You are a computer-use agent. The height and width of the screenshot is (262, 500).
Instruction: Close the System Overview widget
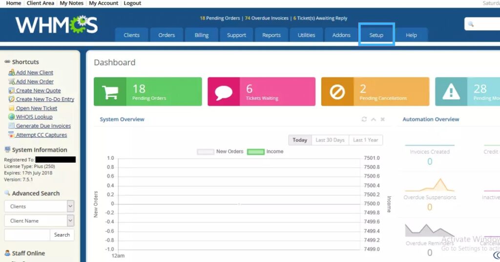(383, 119)
